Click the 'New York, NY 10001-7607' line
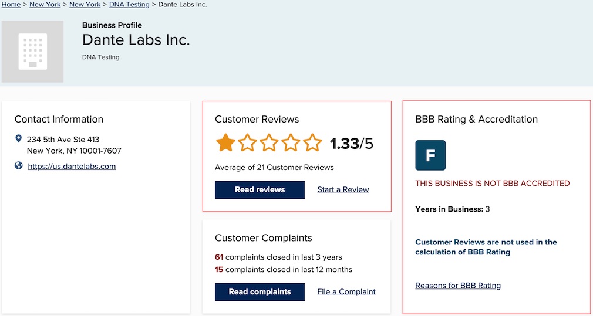 point(74,151)
